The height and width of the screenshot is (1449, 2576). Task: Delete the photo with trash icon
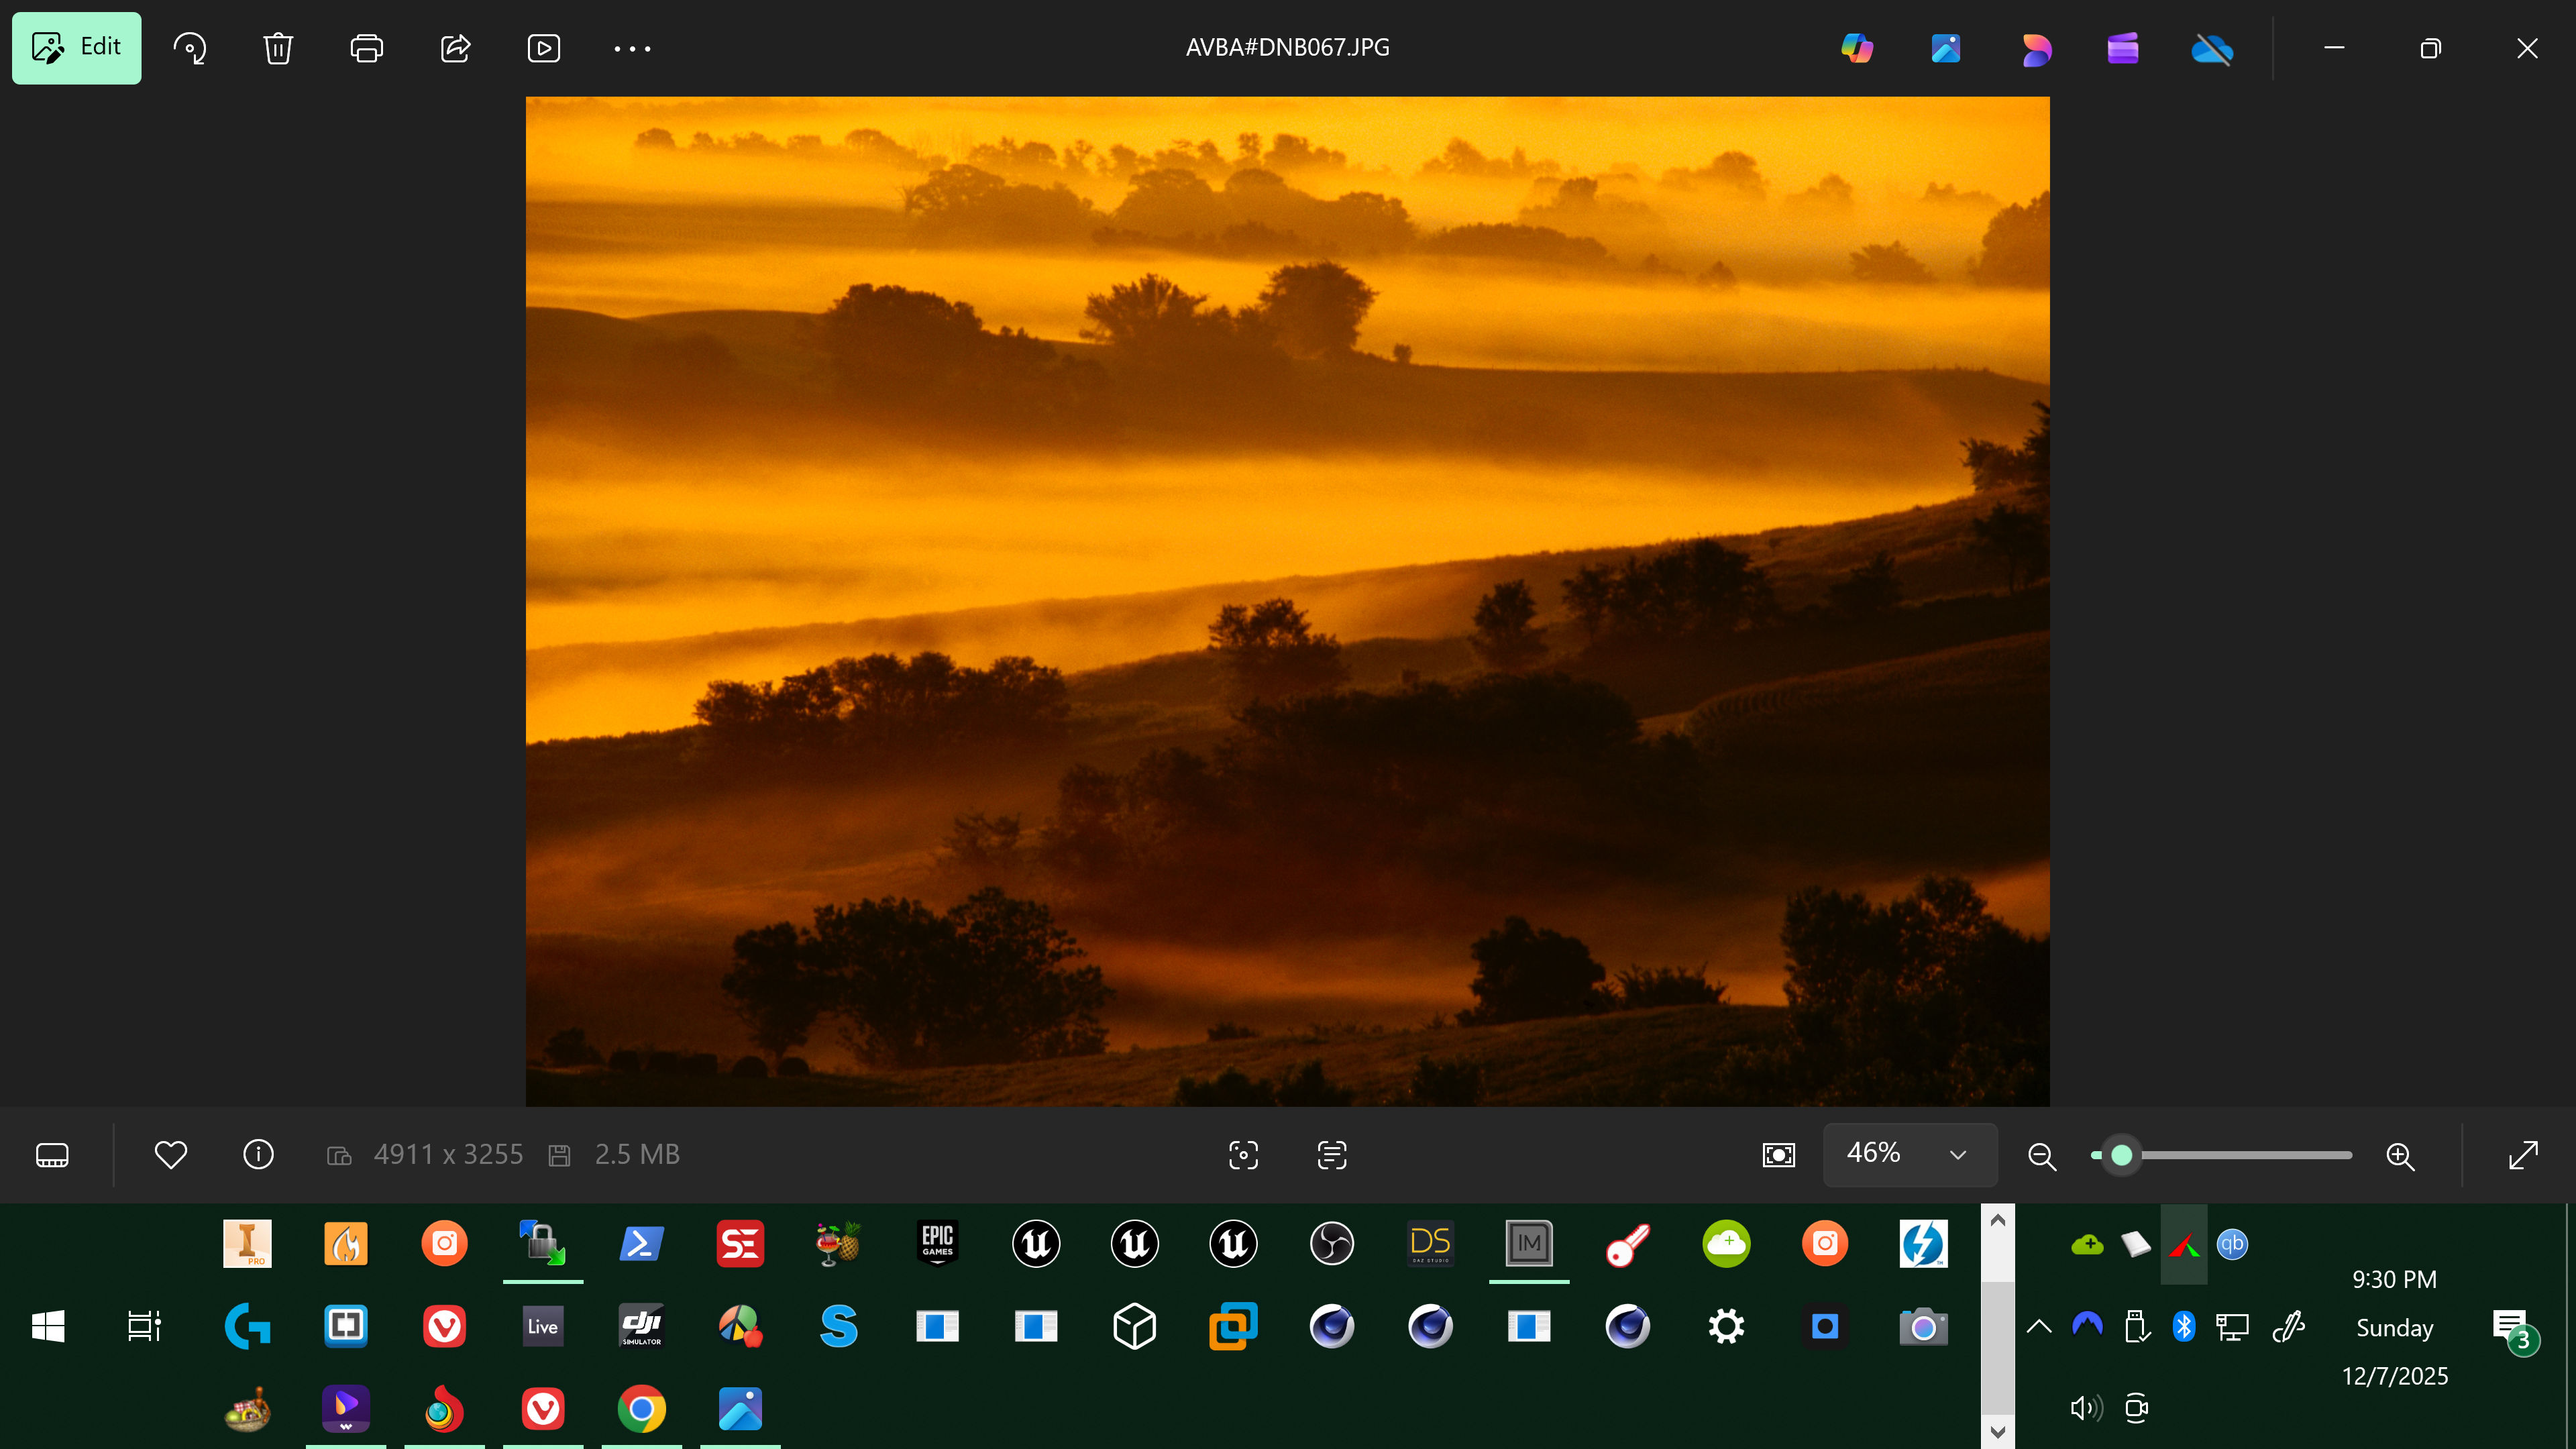click(278, 48)
